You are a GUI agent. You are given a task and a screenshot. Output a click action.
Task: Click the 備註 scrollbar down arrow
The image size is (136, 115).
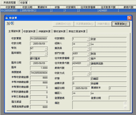pyautogui.click(x=125, y=107)
